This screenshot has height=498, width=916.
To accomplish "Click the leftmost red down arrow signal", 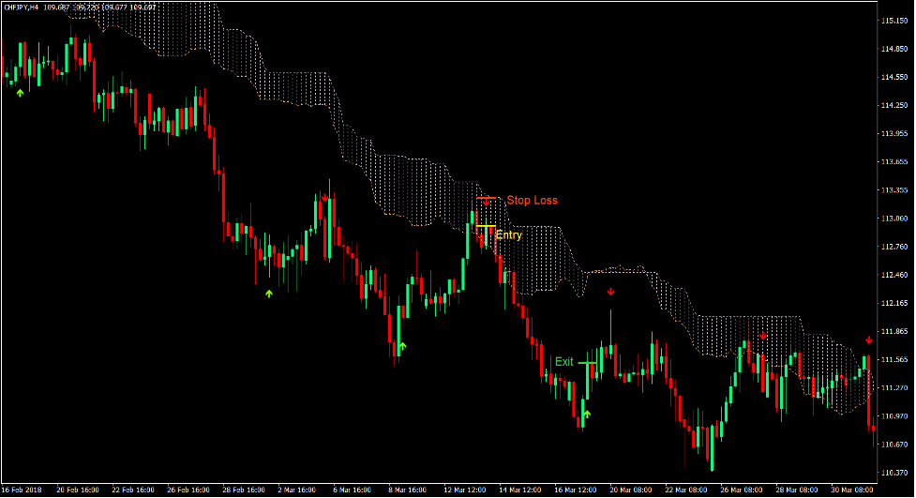I will coord(324,198).
